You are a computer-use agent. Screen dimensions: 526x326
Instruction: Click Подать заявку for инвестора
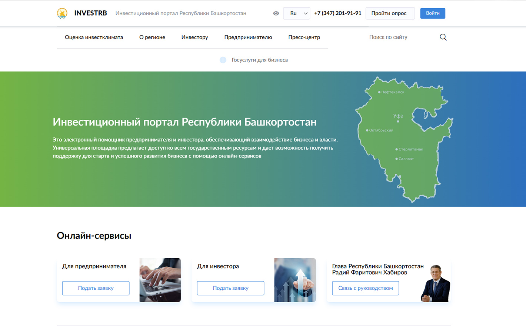pos(230,288)
